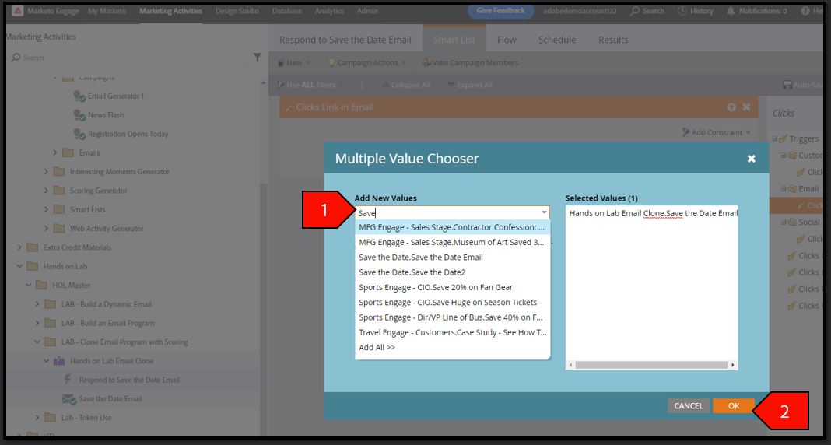Expand Extra Credit Materials folder
Screen dimensions: 831x445
coord(19,247)
